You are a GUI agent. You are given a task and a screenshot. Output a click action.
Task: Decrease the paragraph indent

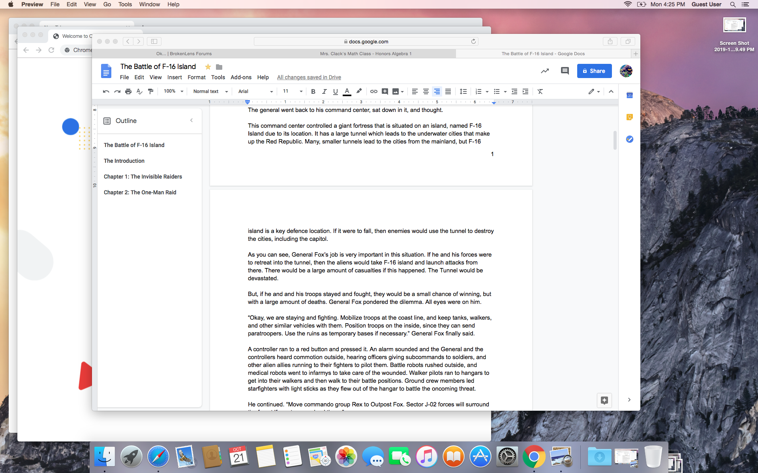pos(514,91)
